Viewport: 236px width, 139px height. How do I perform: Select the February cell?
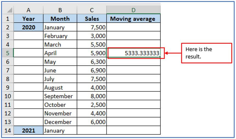pyautogui.click(x=60, y=36)
